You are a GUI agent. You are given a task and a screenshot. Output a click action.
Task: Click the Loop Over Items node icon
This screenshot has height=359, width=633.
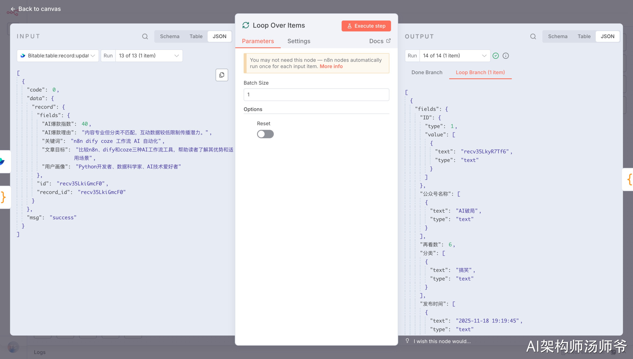pos(246,26)
